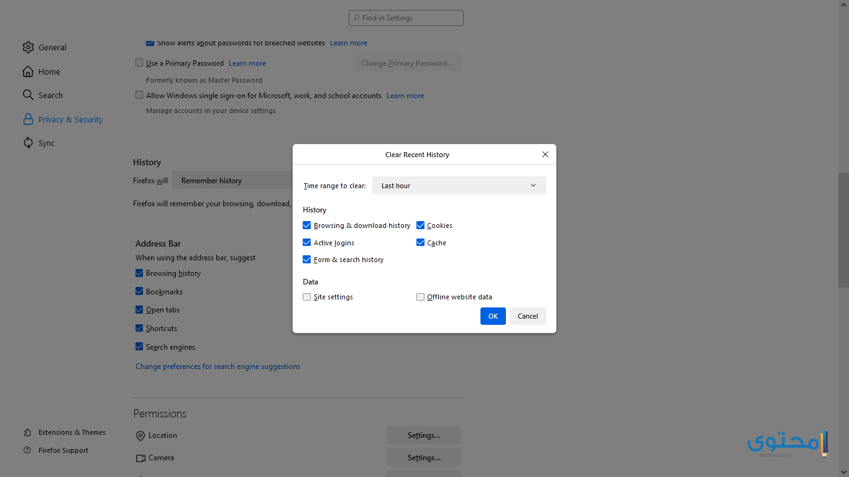Screen dimensions: 849x477
Task: Click OK to clear history
Action: (x=493, y=316)
